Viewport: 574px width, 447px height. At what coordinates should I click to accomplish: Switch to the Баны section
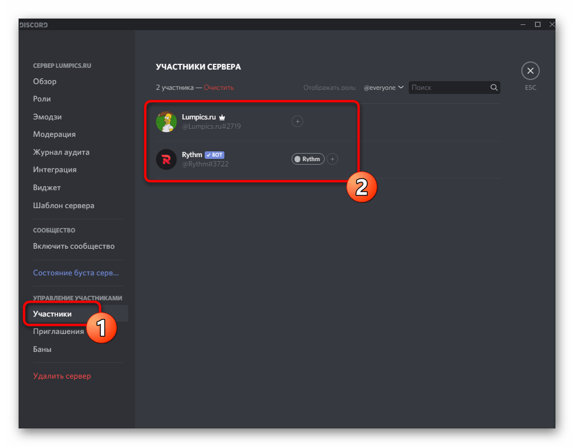(x=42, y=349)
